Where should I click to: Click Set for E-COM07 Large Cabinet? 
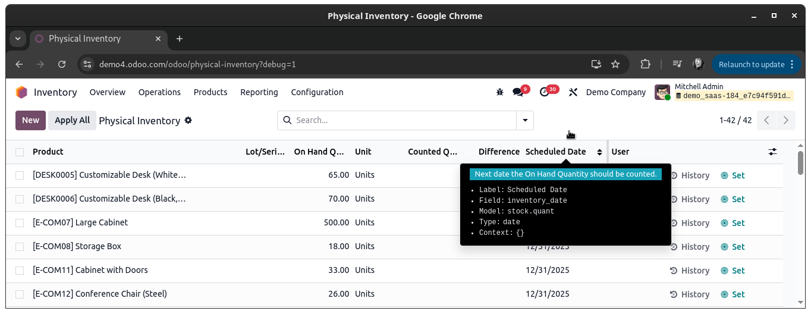coord(733,223)
